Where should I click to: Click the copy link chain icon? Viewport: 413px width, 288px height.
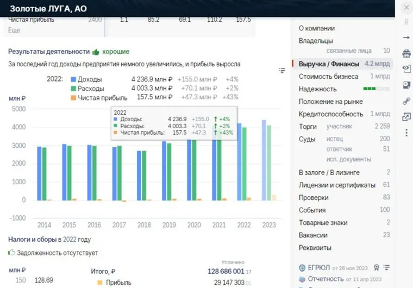coord(406,101)
